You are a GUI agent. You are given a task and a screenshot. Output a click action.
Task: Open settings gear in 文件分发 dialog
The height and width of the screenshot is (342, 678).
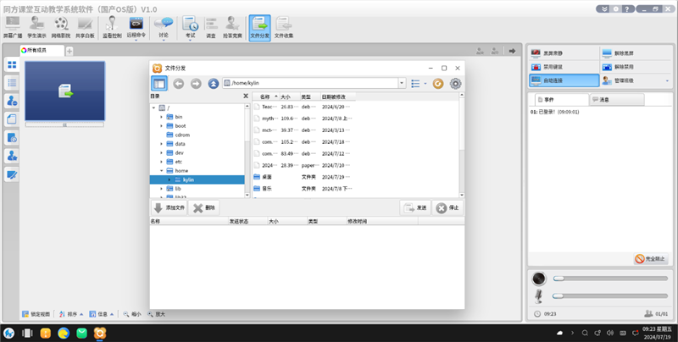455,84
